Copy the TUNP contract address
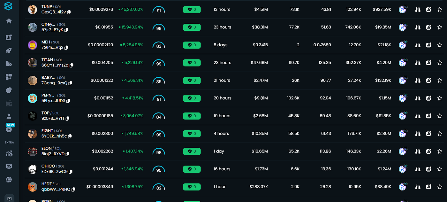This screenshot has width=447, height=202. (69, 12)
